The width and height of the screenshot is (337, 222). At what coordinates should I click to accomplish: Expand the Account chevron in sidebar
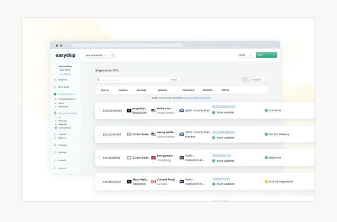[x=77, y=160]
